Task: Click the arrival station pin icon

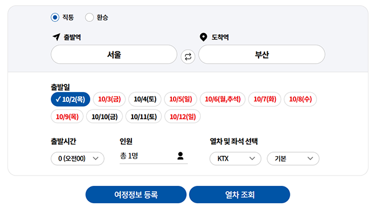Action: [x=204, y=37]
